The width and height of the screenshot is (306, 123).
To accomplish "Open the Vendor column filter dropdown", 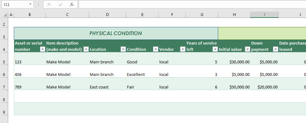I will coord(183,50).
